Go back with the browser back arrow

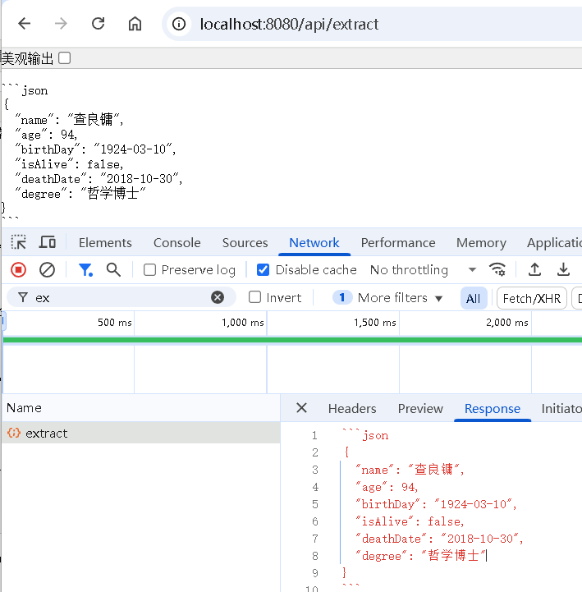pyautogui.click(x=25, y=24)
